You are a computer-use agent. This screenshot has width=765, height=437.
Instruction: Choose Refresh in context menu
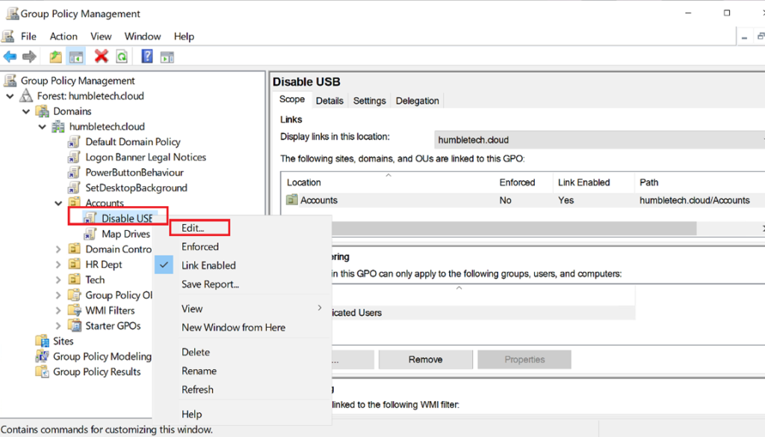[242, 390]
